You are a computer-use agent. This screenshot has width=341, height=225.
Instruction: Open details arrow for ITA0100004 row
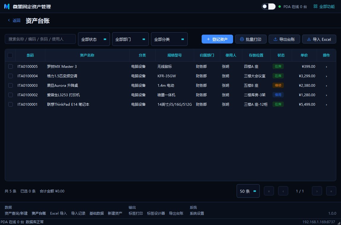tap(326, 76)
